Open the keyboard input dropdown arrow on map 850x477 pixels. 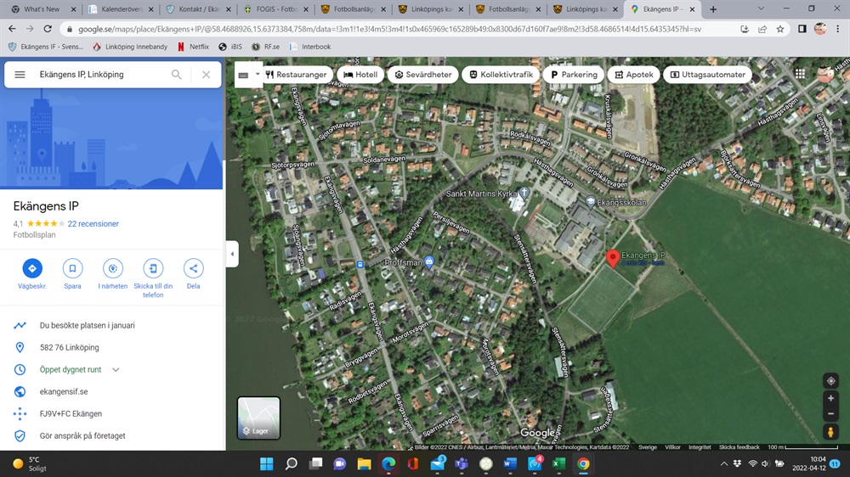[258, 74]
